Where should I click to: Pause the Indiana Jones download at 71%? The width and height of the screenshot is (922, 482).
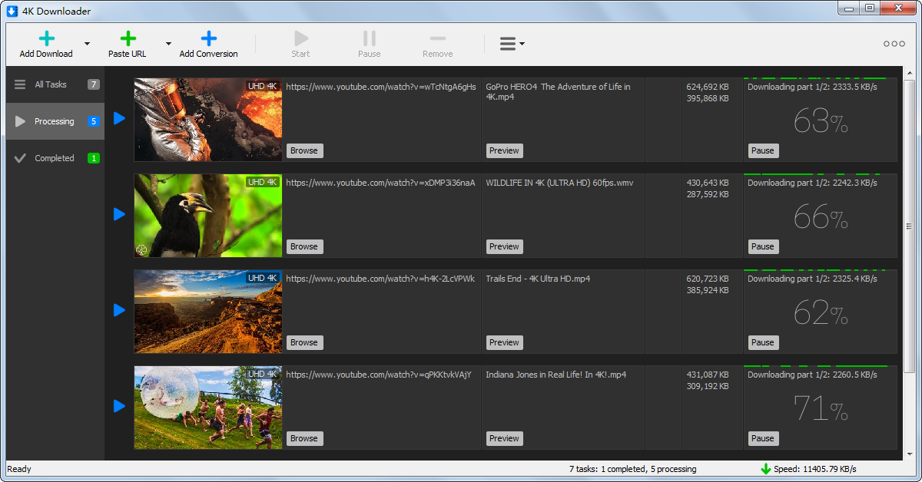(x=763, y=438)
